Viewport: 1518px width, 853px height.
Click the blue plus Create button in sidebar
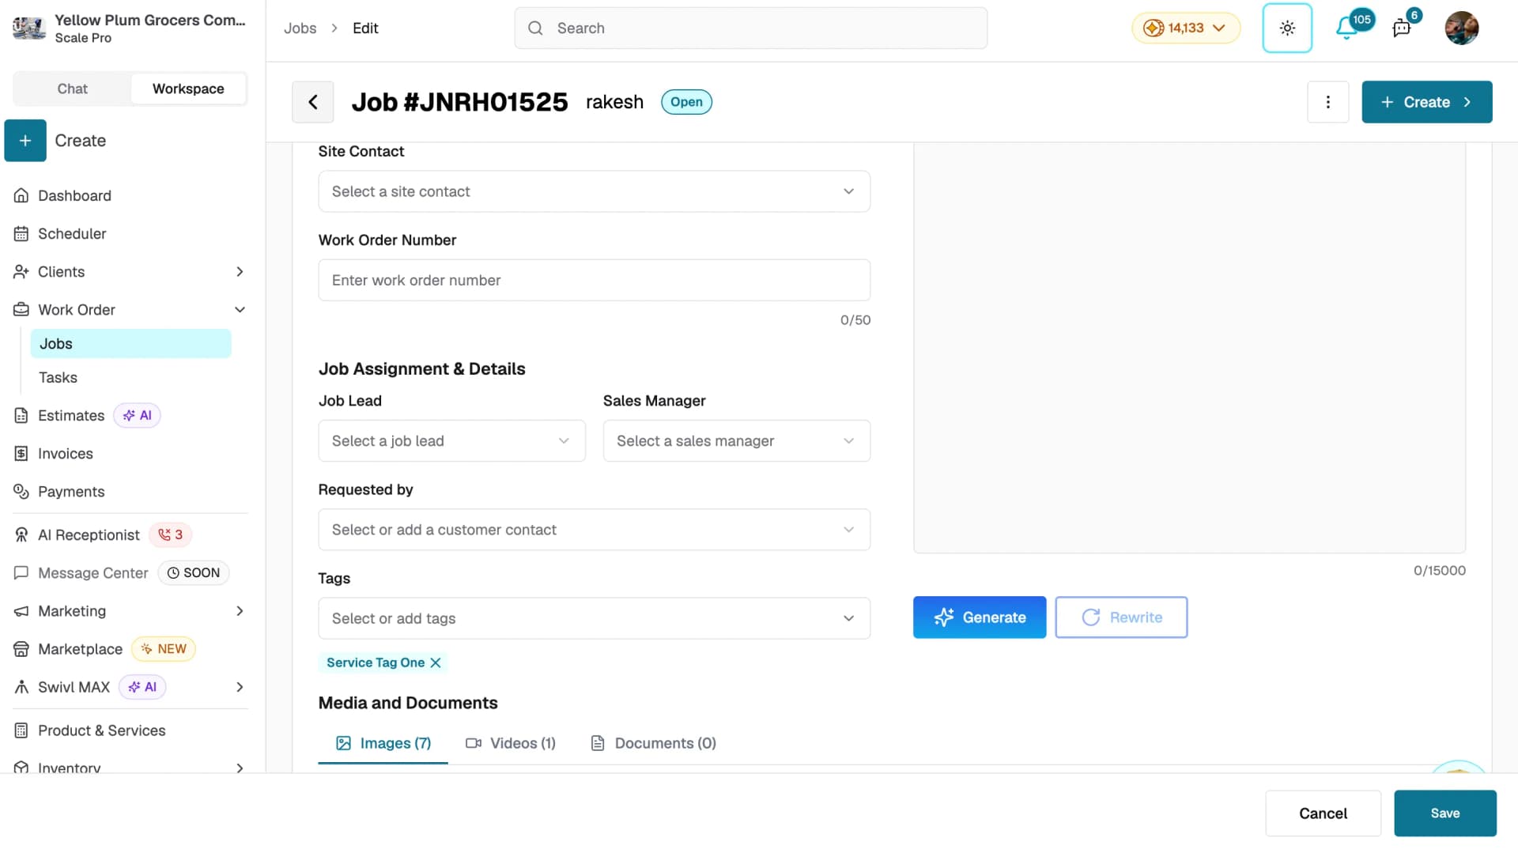(x=25, y=141)
